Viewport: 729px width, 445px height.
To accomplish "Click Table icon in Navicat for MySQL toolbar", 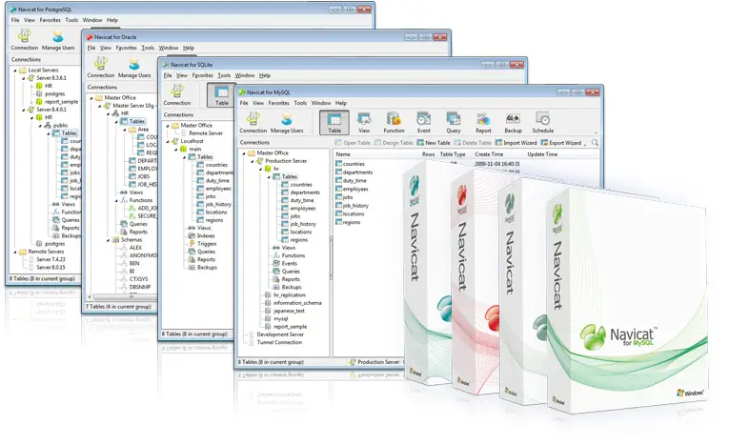I will click(334, 123).
